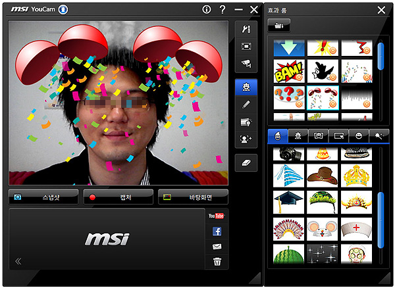Select the effects button highlighted in blue
Screen dimensions: 395x288
(x=246, y=87)
